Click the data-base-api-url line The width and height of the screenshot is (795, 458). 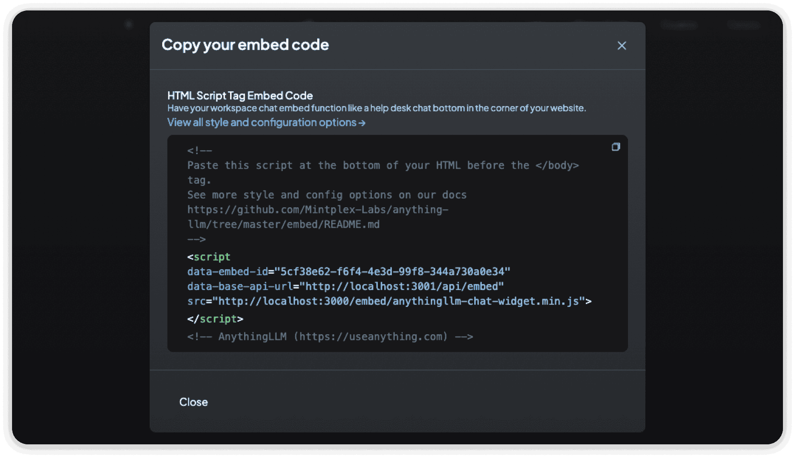(345, 286)
